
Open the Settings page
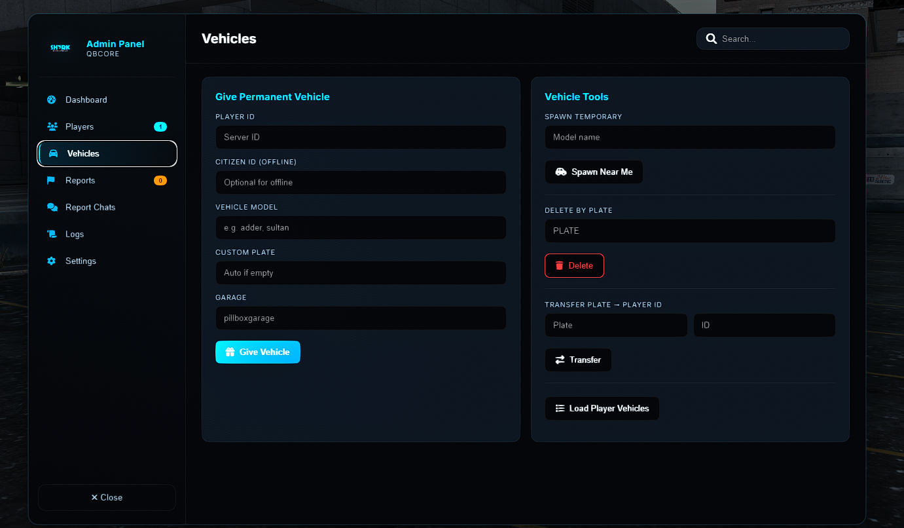click(x=107, y=261)
